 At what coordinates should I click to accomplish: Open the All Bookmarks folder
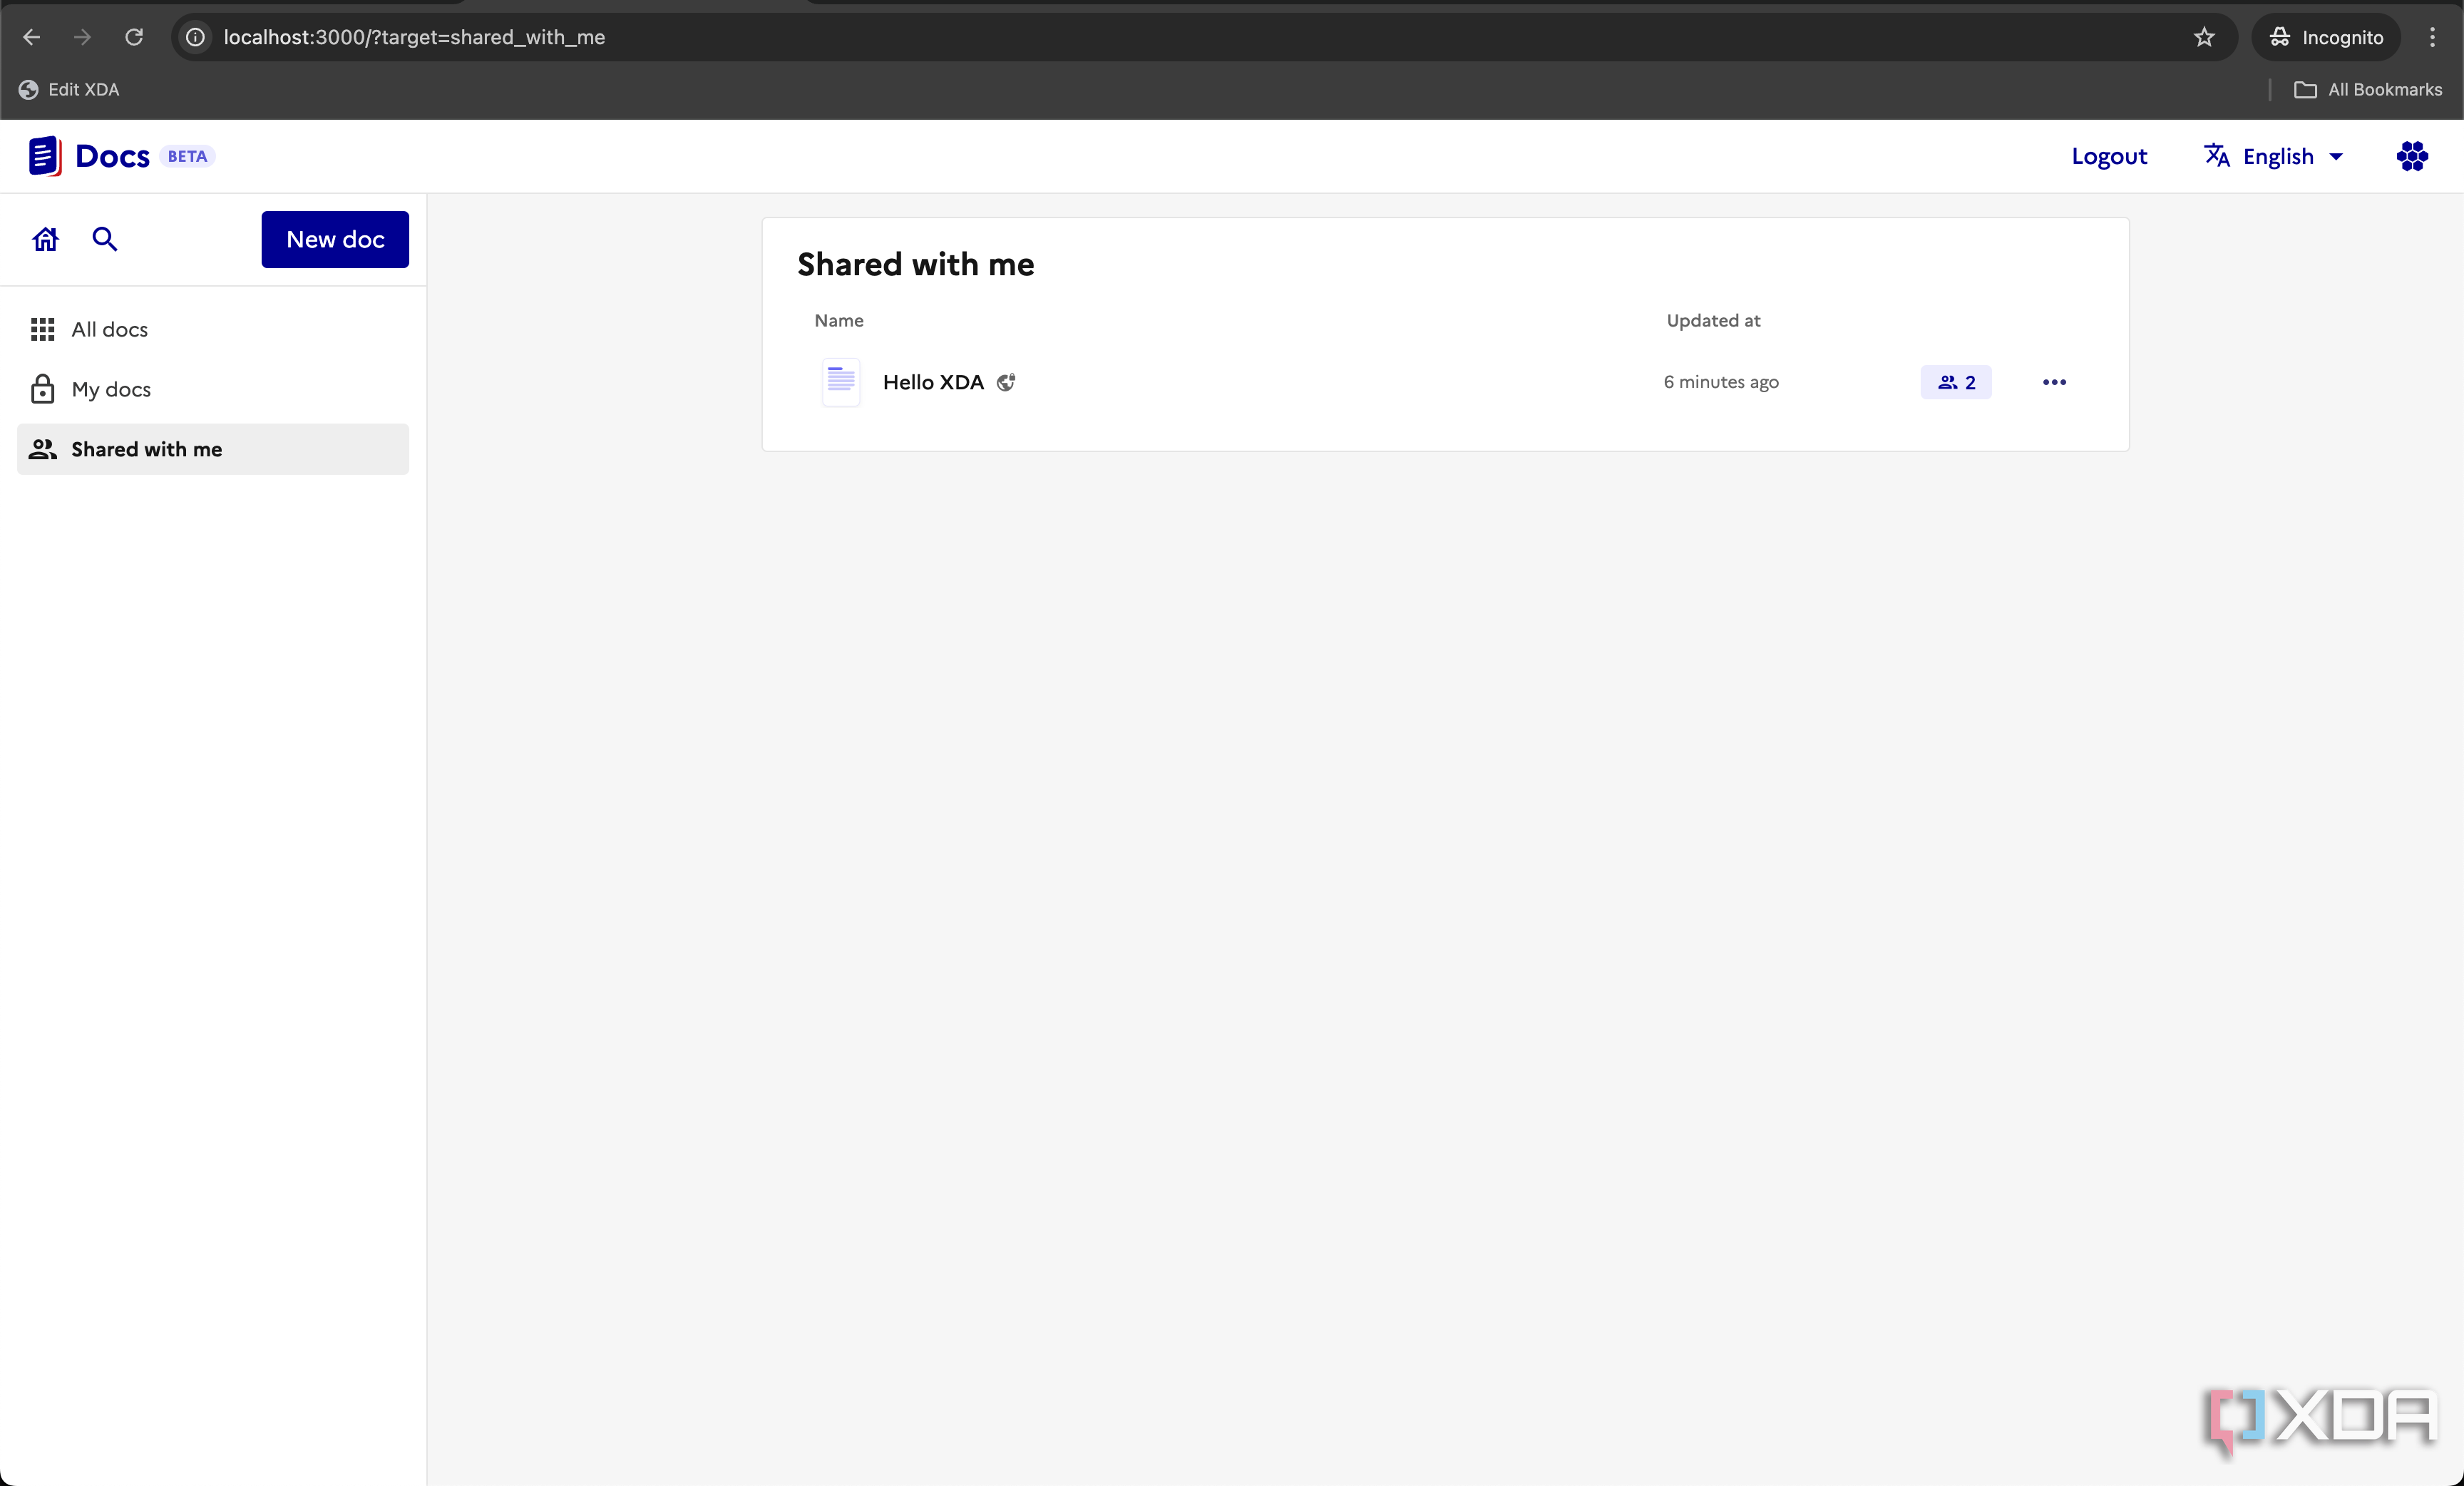2368,89
